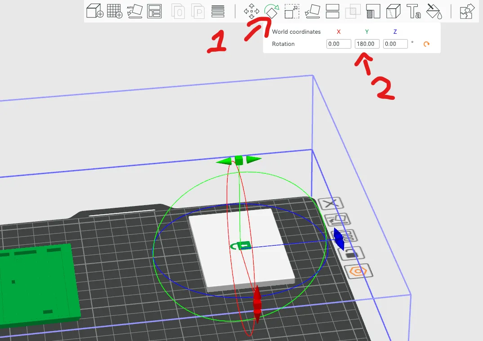
Task: Click the Auto orient toolbar icon
Action: click(134, 11)
